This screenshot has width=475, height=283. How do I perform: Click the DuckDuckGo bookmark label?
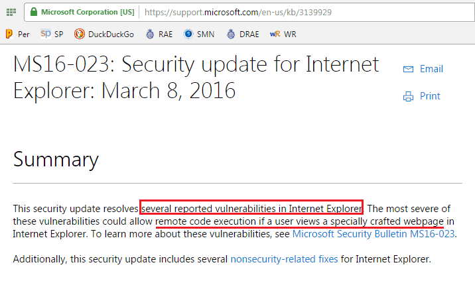click(x=111, y=34)
